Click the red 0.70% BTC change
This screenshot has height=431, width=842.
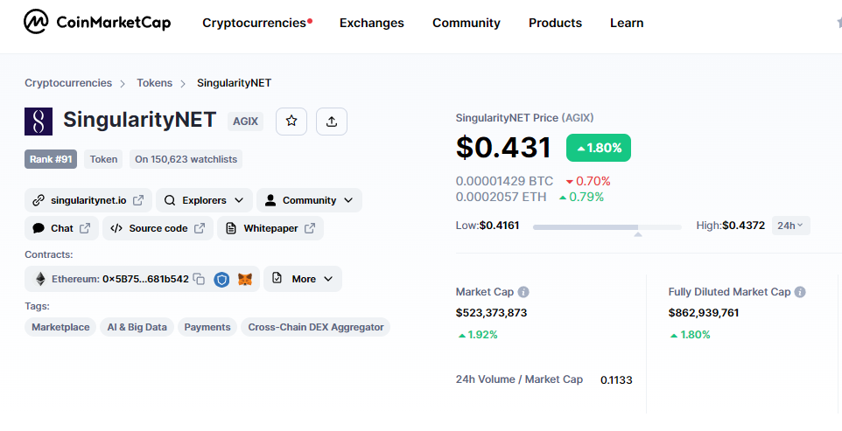pyautogui.click(x=588, y=181)
